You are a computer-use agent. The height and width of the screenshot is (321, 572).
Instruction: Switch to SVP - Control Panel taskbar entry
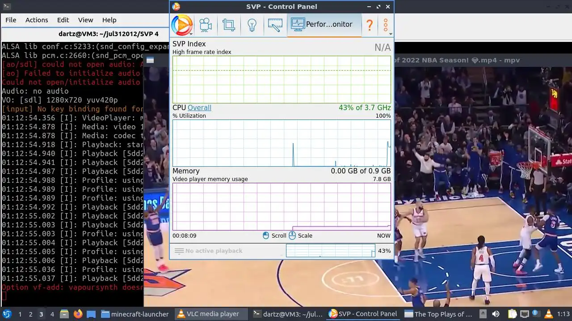[363, 314]
